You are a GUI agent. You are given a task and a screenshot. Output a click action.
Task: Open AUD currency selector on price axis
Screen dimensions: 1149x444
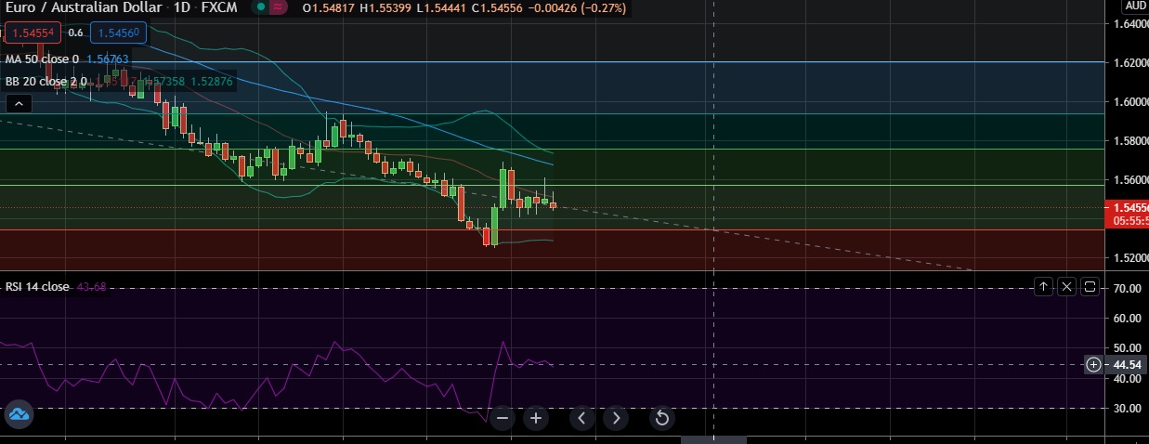tap(1136, 6)
